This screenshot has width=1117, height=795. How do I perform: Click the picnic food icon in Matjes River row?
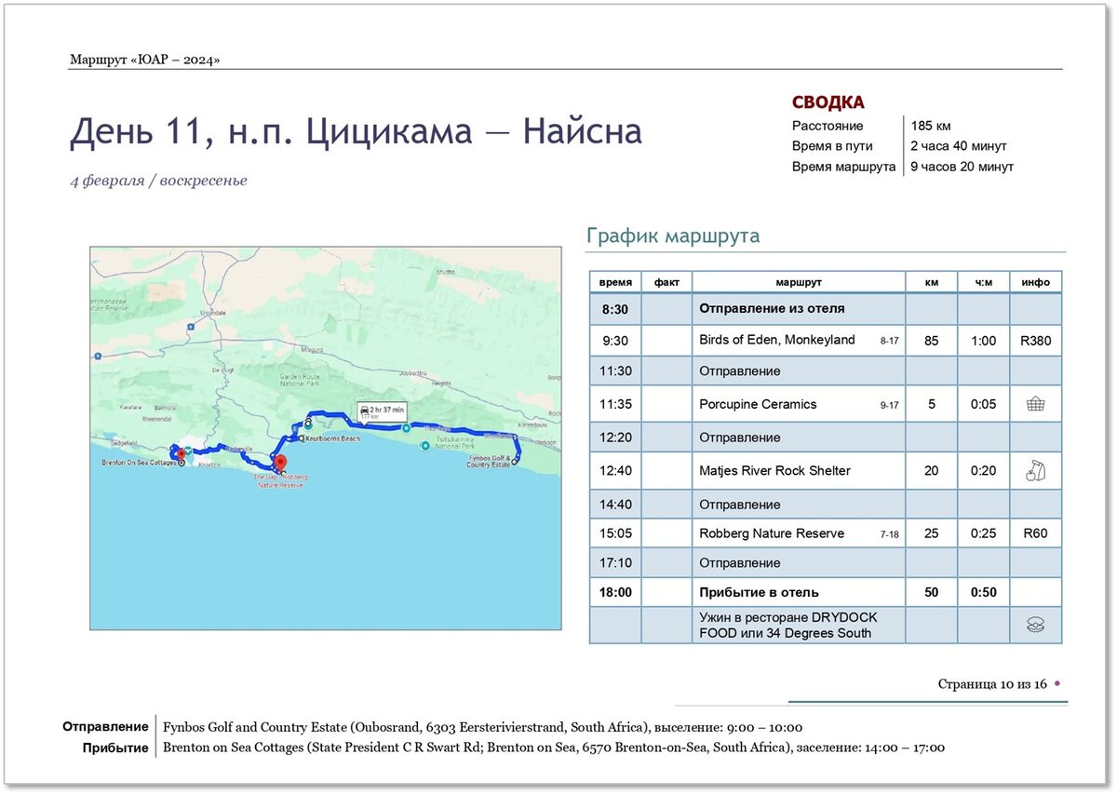1035,471
